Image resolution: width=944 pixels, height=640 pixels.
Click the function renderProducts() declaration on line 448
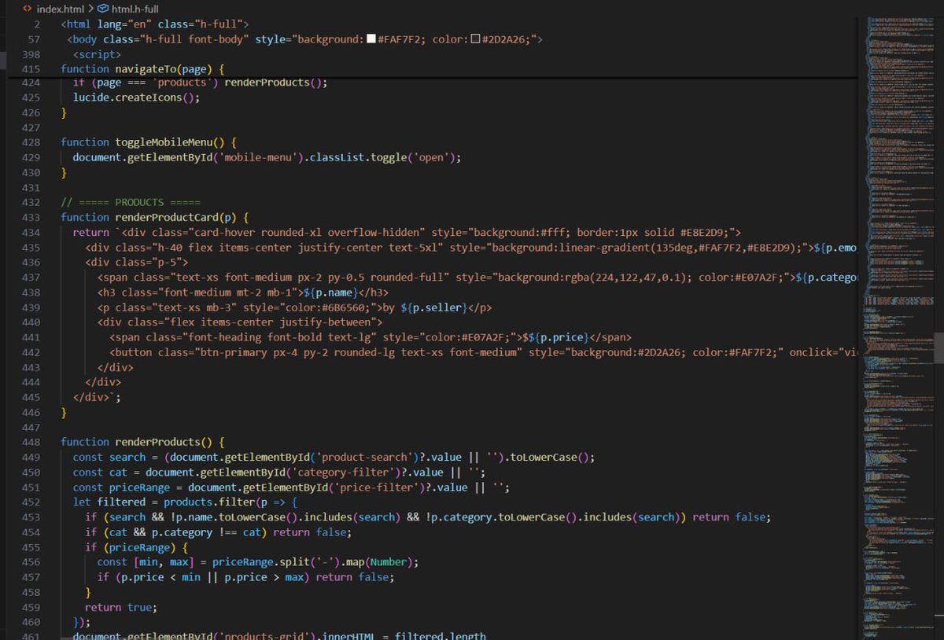pyautogui.click(x=142, y=442)
